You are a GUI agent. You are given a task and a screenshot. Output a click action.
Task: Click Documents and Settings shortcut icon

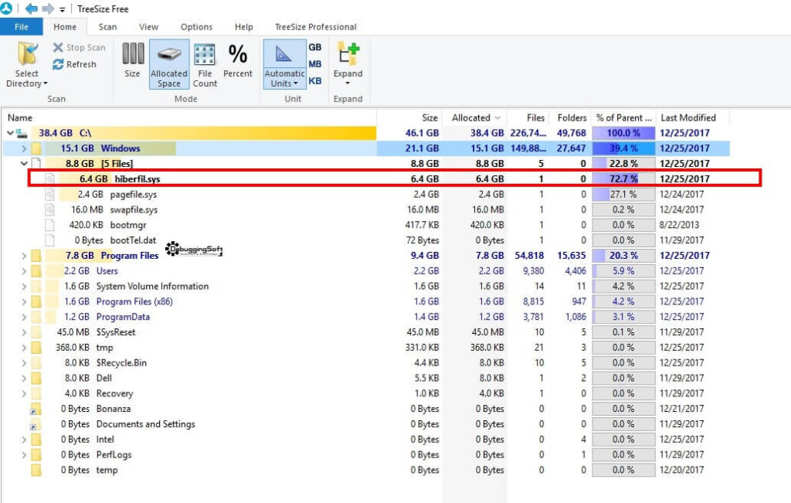click(36, 424)
